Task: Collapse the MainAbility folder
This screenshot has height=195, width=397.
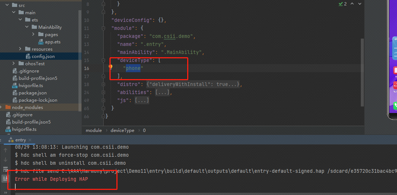Action: tap(27, 27)
